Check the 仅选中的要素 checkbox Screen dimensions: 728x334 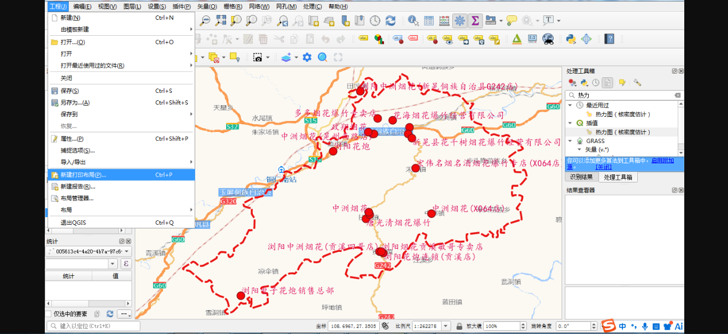click(x=49, y=314)
